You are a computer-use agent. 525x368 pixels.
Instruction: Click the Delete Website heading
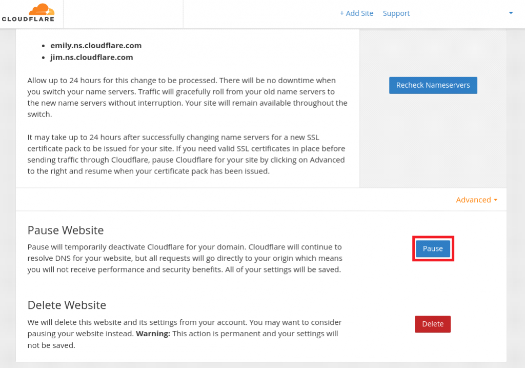coord(67,305)
